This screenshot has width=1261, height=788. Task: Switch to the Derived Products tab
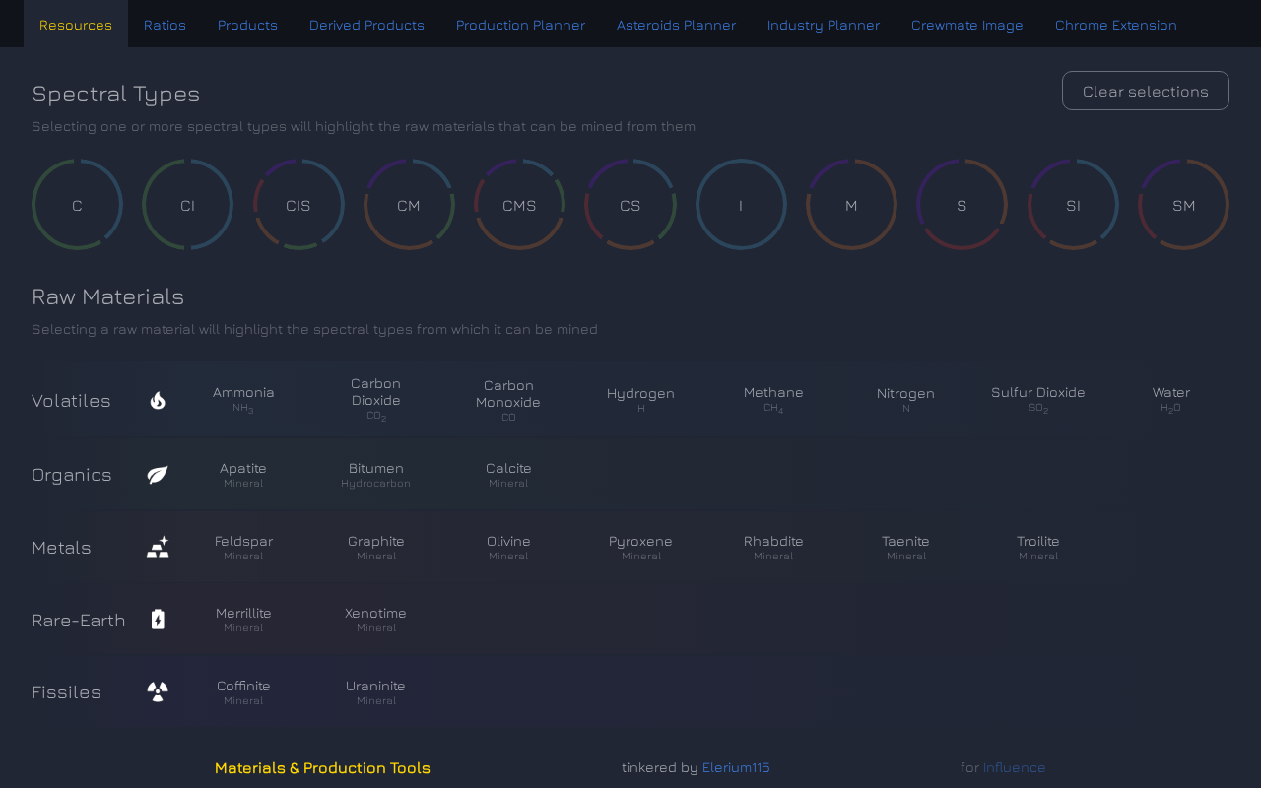(366, 25)
